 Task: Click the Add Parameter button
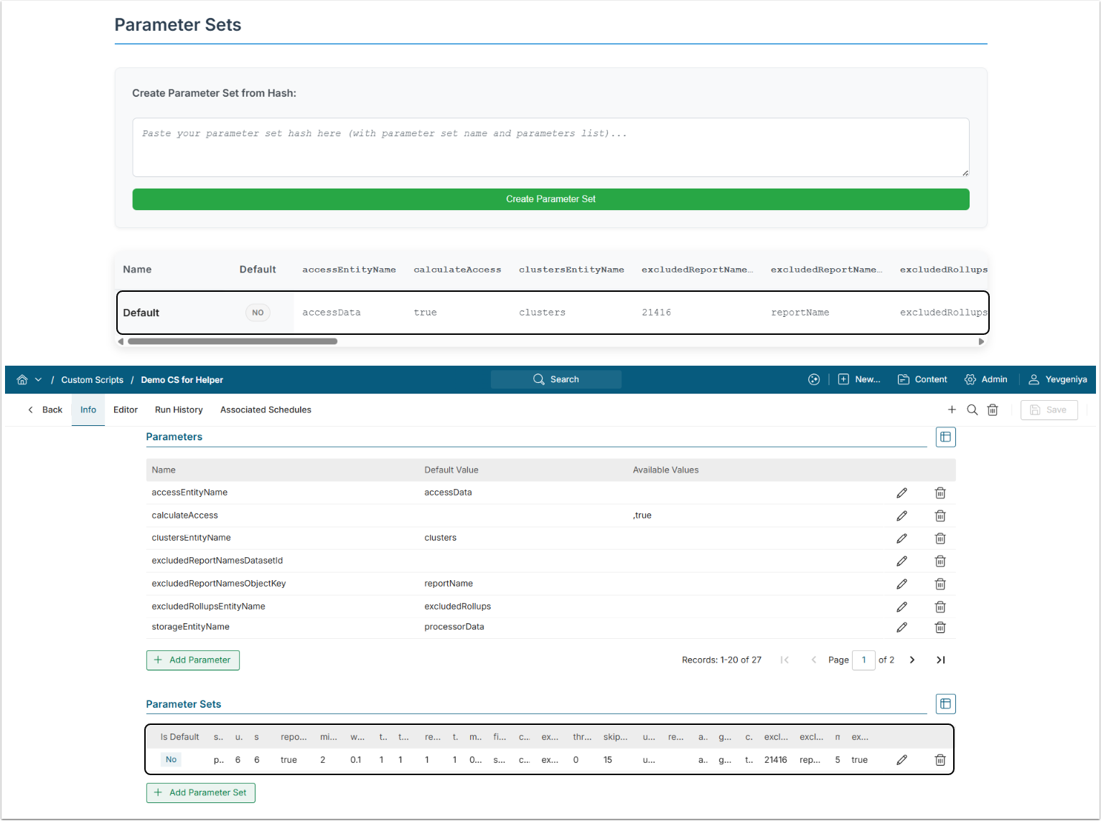coord(193,660)
